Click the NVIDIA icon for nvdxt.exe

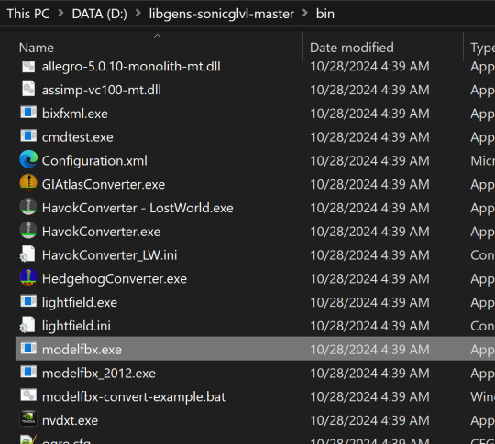tap(28, 418)
